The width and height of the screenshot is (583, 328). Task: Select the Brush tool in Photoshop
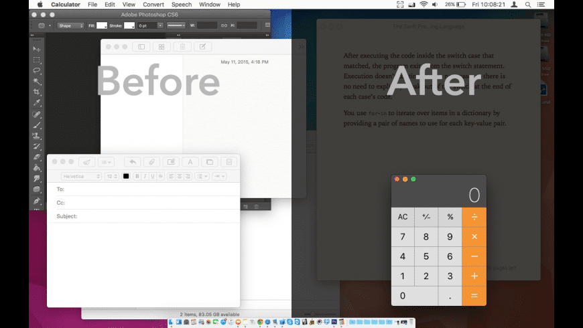[x=36, y=125]
